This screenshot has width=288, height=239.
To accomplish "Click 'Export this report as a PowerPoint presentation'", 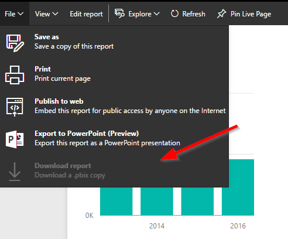I will point(107,143).
